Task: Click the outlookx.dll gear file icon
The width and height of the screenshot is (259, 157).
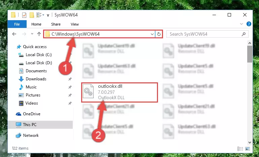Action: pos(88,91)
